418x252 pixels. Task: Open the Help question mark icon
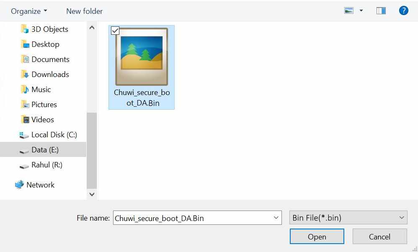pyautogui.click(x=404, y=10)
